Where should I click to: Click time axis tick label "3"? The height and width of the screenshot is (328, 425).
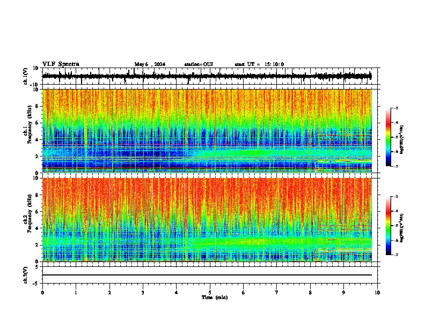point(143,293)
